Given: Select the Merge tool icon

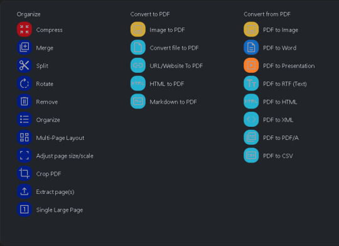Looking at the screenshot, I should tap(24, 47).
